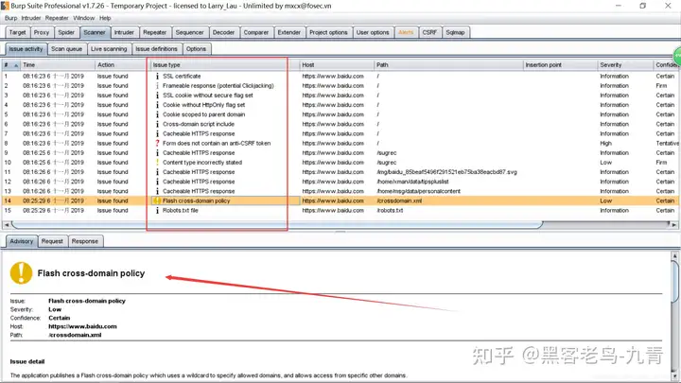This screenshot has width=681, height=383.
Task: Sort by the Insertion point column header
Action: coord(560,64)
